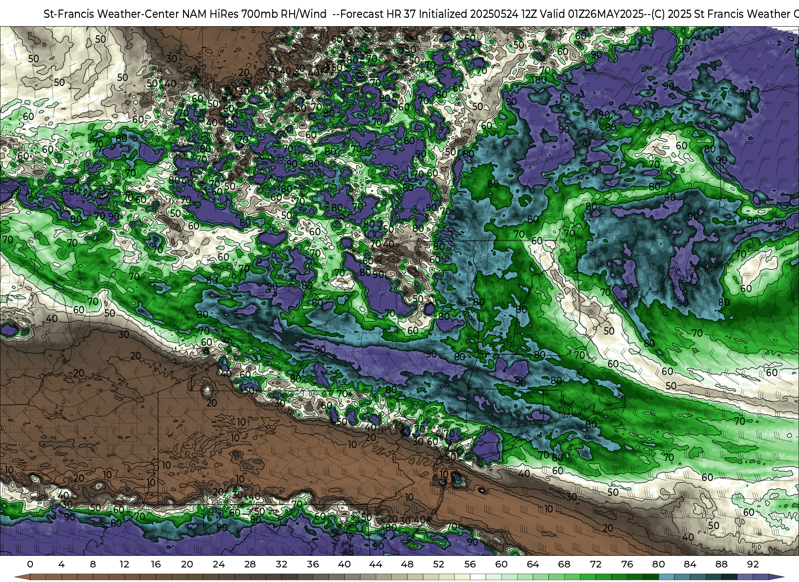
Task: Click the colorbar label '12'
Action: tap(124, 564)
